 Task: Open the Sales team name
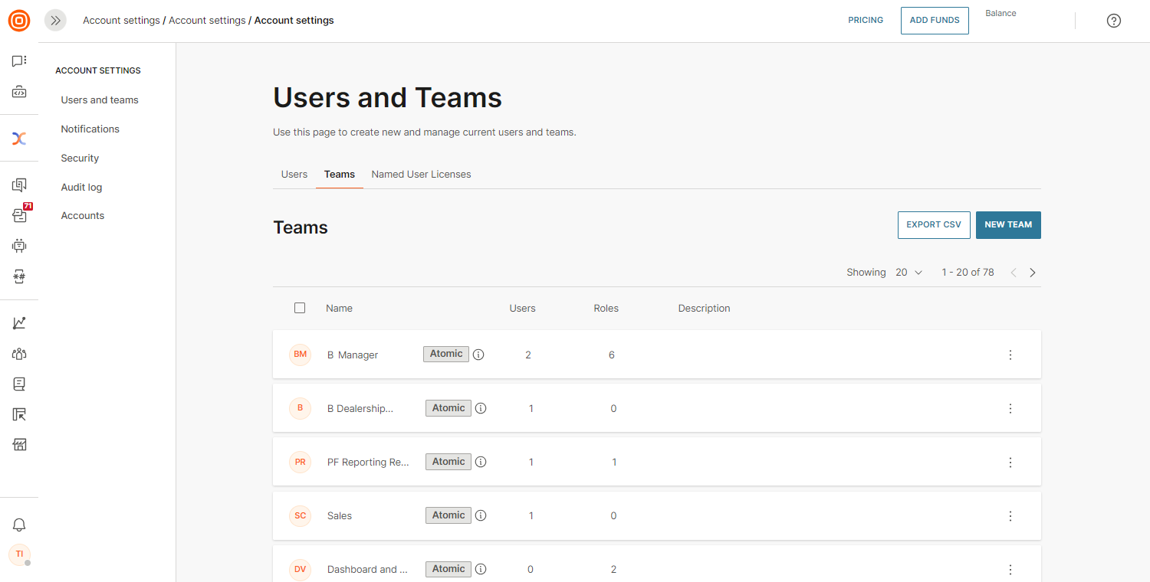340,516
